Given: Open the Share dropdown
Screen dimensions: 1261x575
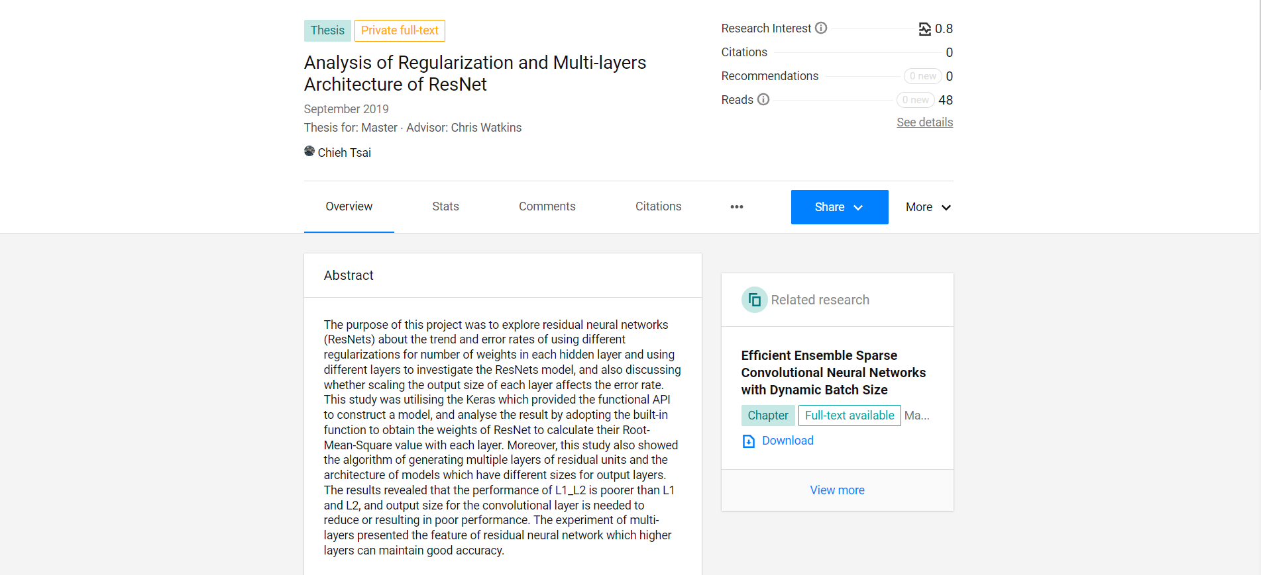Looking at the screenshot, I should (x=840, y=207).
